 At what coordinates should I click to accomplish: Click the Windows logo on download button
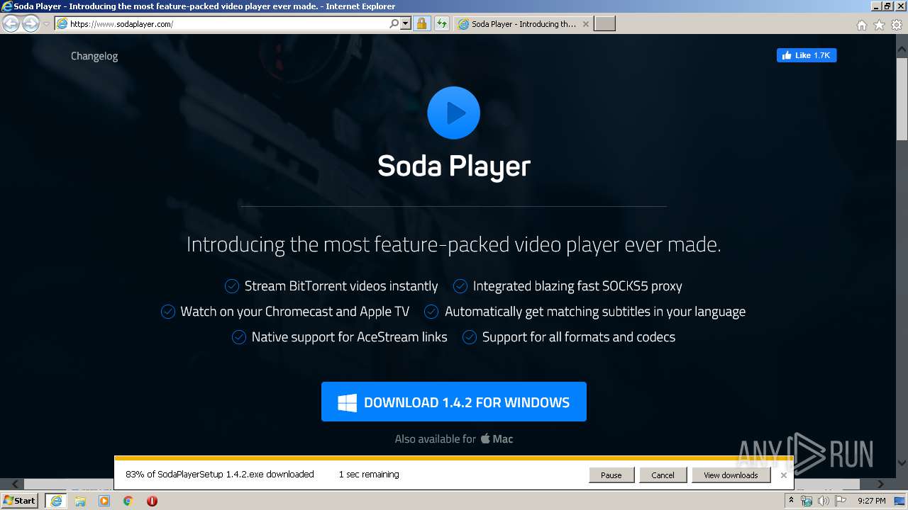347,403
